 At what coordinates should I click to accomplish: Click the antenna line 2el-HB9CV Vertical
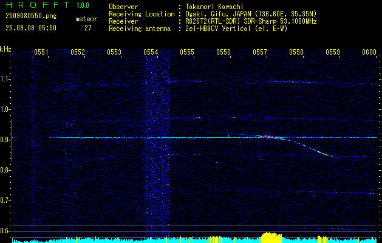pos(236,29)
